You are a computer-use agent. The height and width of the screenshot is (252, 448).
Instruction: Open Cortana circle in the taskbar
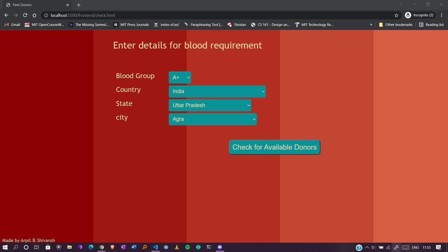(26, 247)
